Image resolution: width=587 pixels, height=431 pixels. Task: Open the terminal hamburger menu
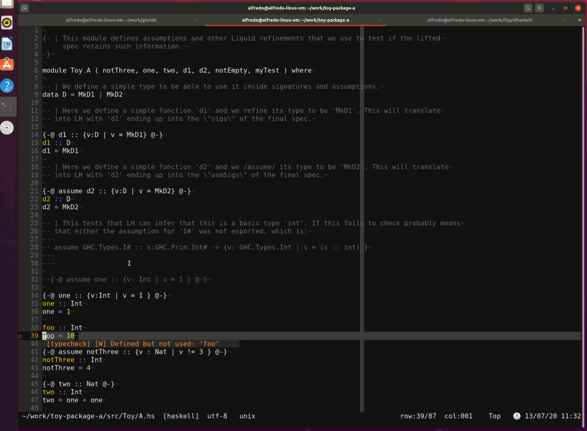[540, 9]
